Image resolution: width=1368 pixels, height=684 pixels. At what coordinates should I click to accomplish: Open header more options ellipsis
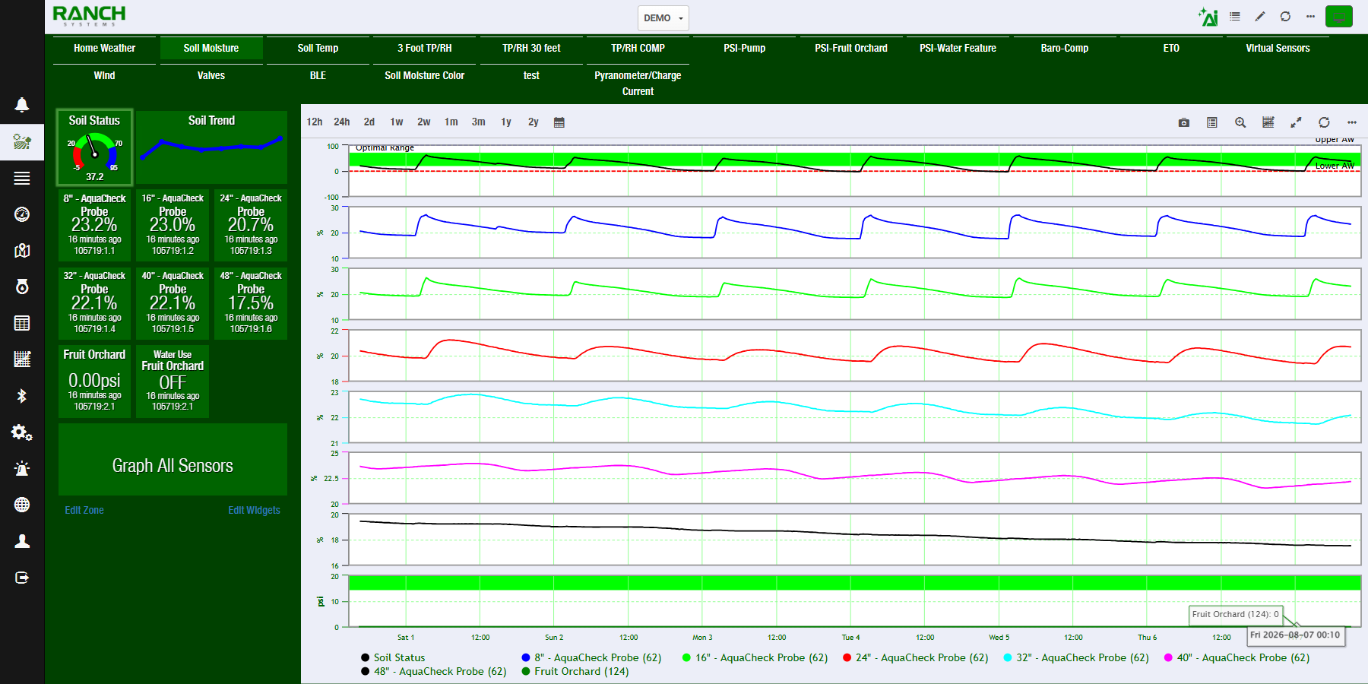[1310, 16]
